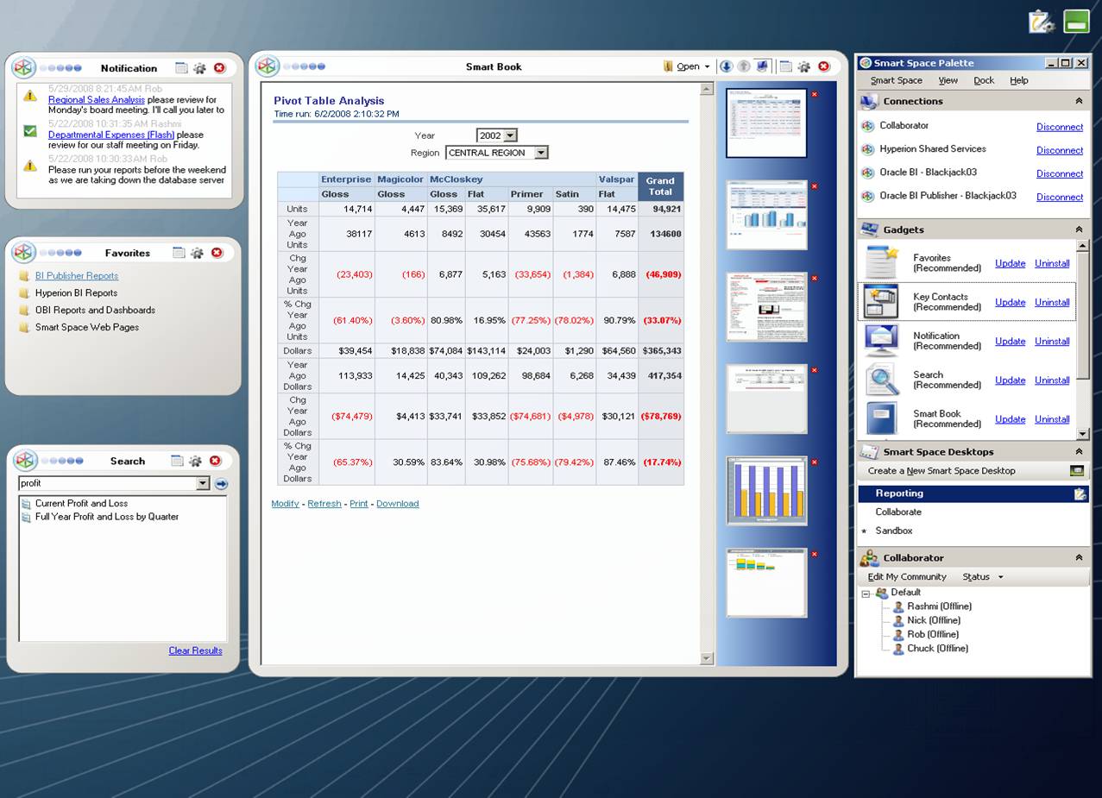The image size is (1102, 798).
Task: Open BI Publisher Reports favorites folder
Action: [77, 276]
